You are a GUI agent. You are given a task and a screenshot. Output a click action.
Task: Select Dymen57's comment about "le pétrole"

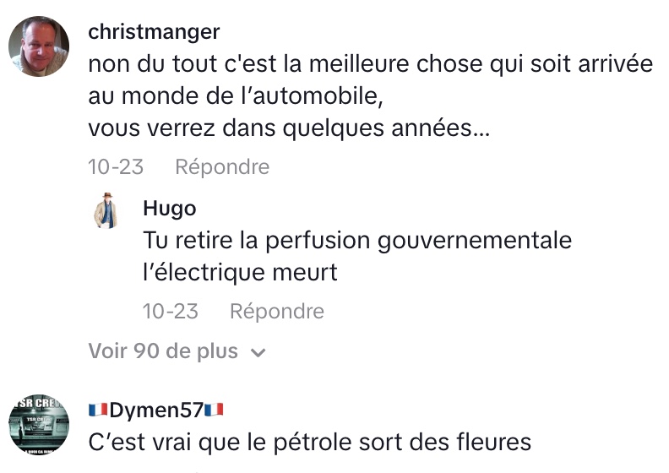tap(310, 442)
